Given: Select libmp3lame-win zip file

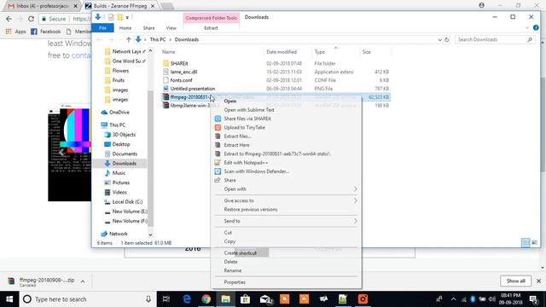Looking at the screenshot, I should [x=190, y=105].
